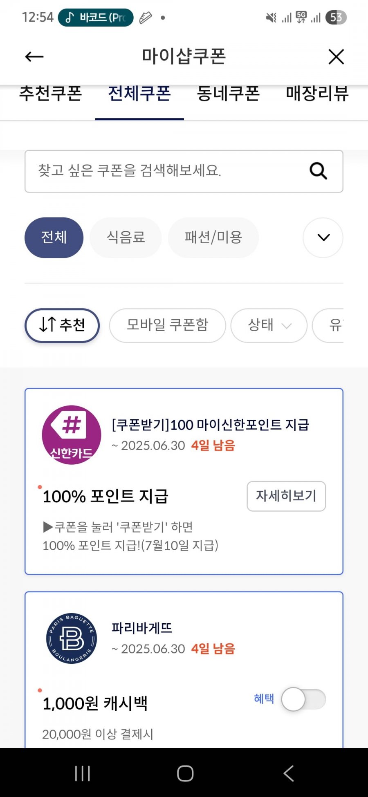The image size is (368, 797).
Task: Click the 자세히보기 button
Action: (286, 496)
